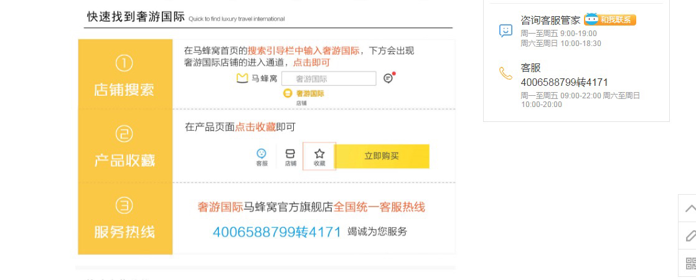The image size is (696, 280).
Task: Click the yellow 立即购买 button
Action: tap(382, 156)
